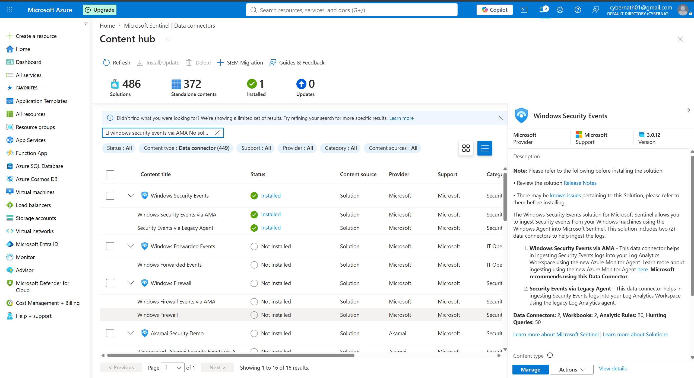Viewport: 694px width, 378px height.
Task: Click the user account avatar
Action: click(682, 10)
